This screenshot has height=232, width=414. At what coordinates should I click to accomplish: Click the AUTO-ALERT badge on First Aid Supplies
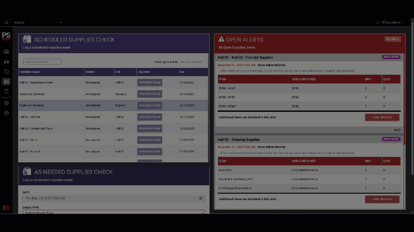(x=391, y=57)
